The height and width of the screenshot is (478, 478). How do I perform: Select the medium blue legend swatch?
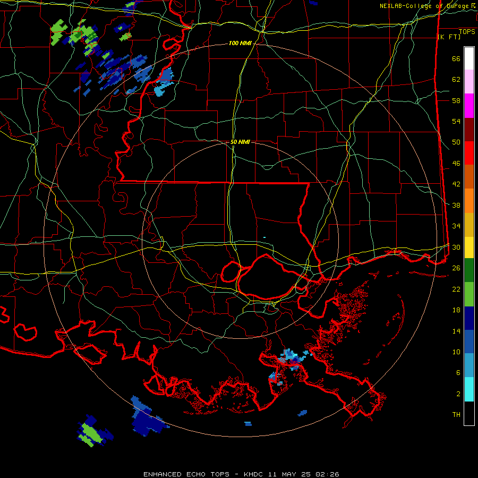(x=469, y=342)
